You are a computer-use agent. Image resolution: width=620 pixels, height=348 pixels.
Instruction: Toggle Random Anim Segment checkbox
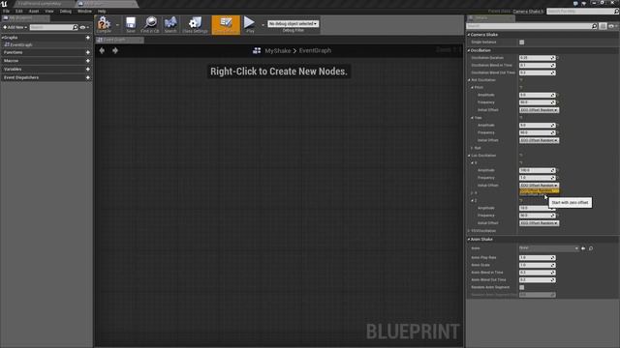click(522, 288)
